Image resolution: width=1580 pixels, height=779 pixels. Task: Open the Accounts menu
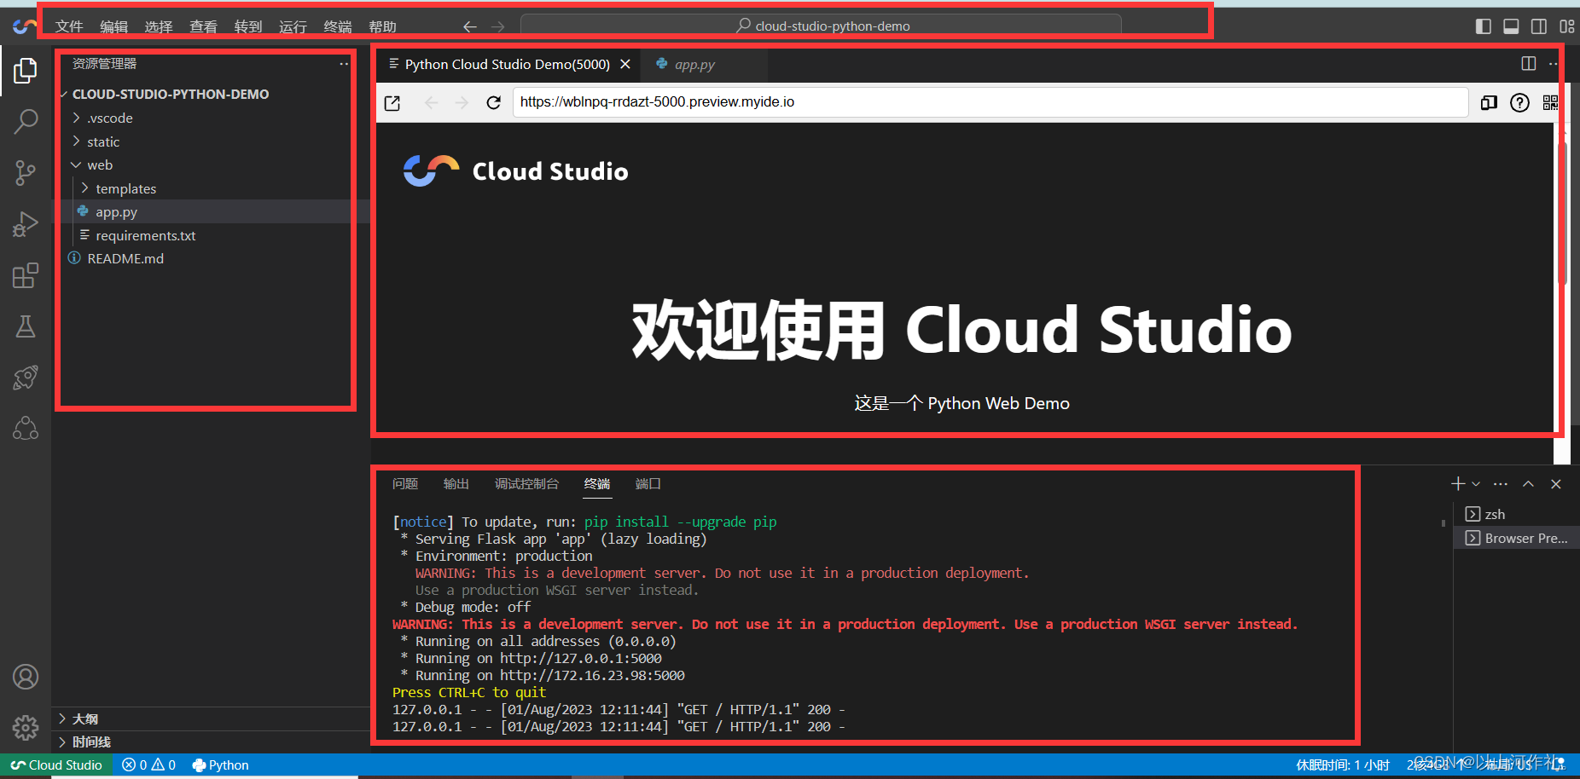26,677
